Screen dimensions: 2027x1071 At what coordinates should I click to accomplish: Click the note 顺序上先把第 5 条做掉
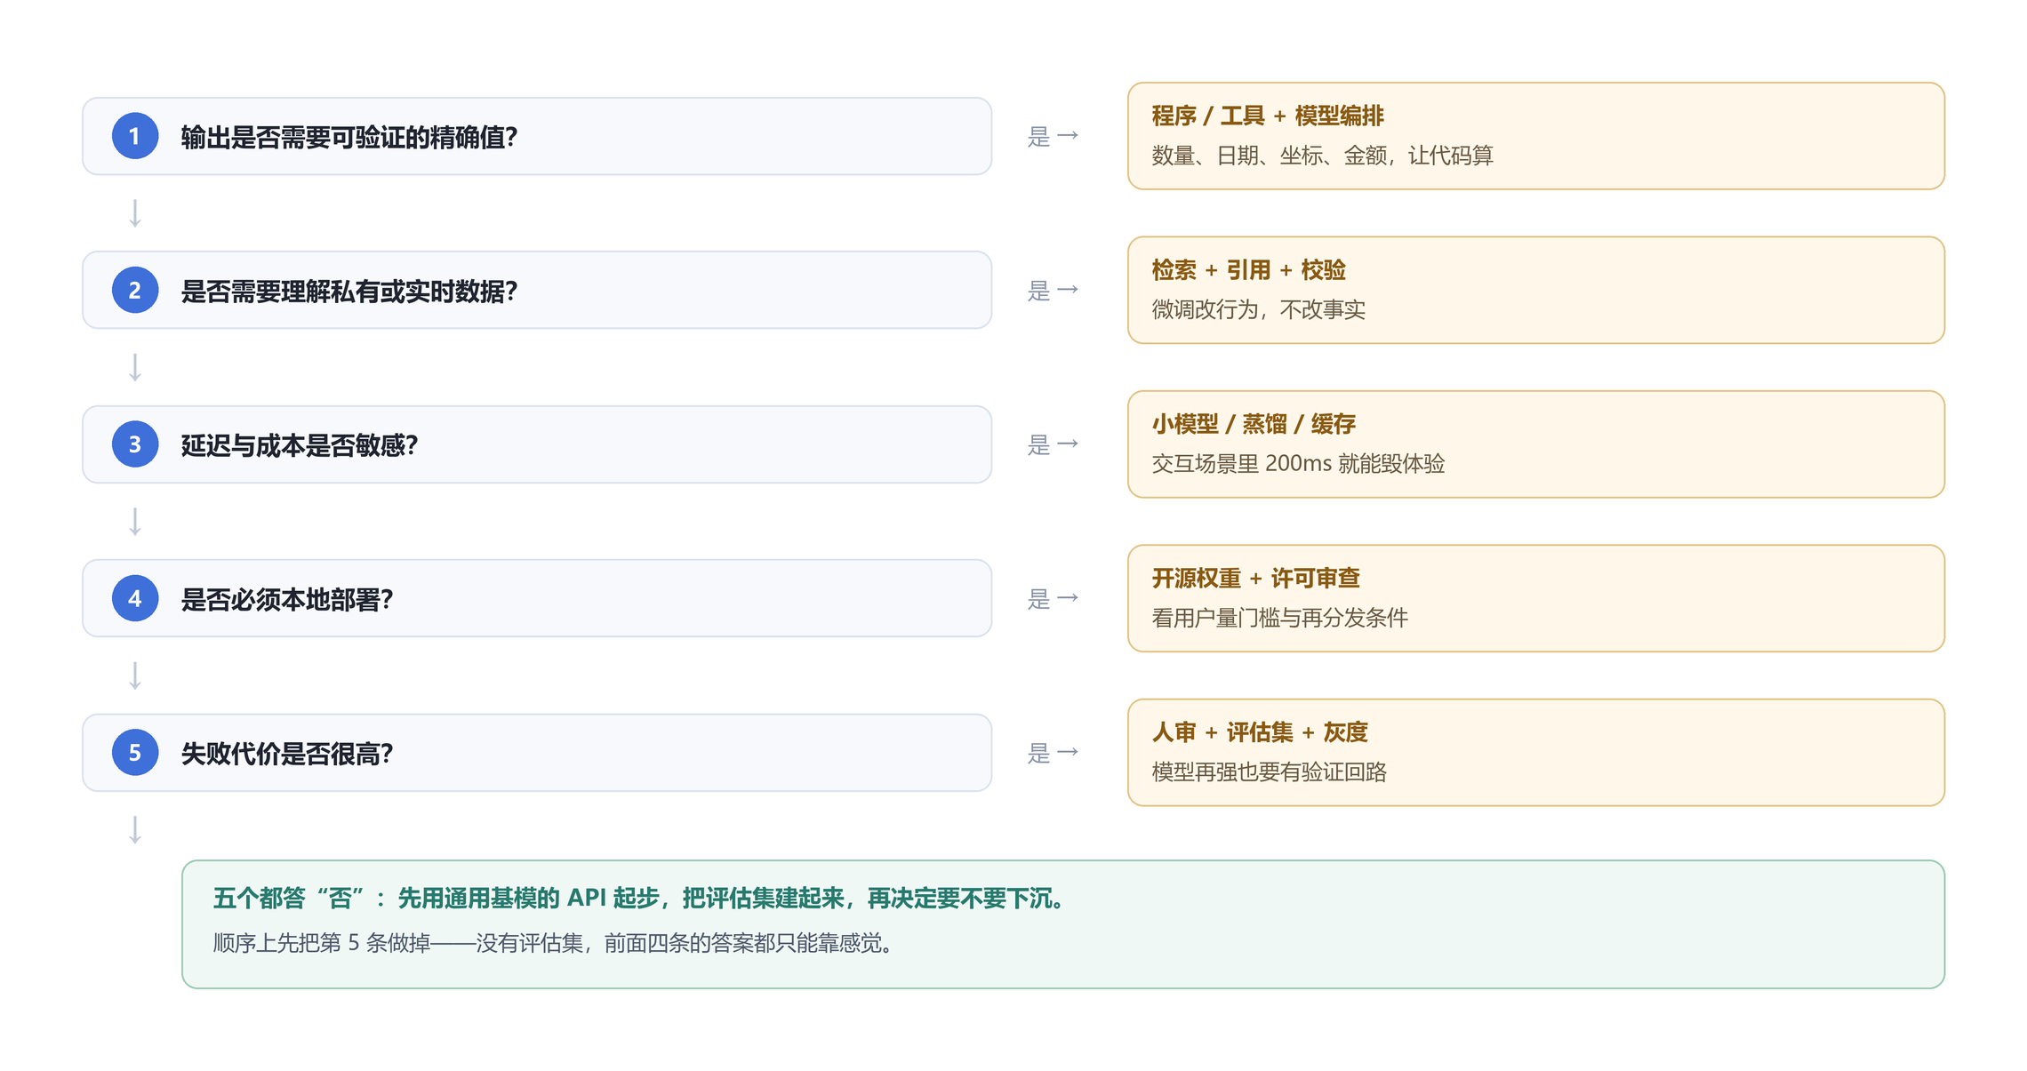coord(553,943)
